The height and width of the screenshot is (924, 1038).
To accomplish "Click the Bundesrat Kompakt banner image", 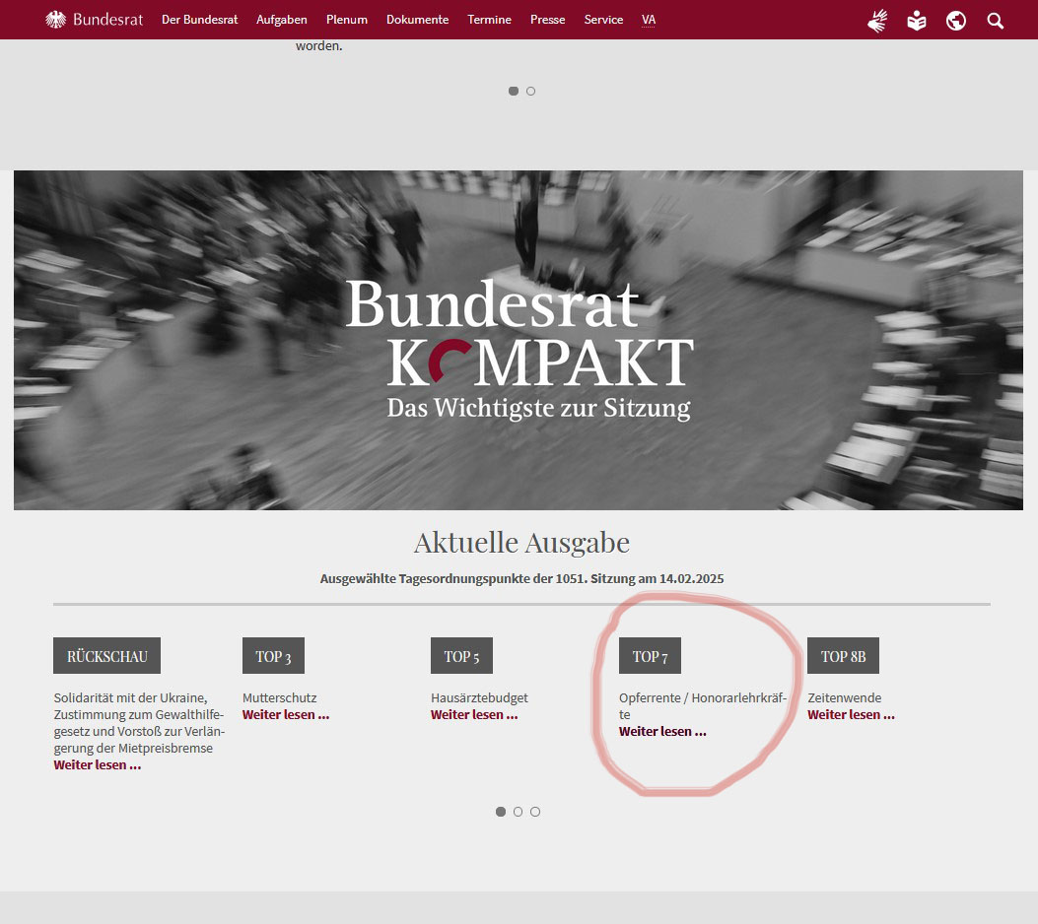I will click(x=519, y=340).
